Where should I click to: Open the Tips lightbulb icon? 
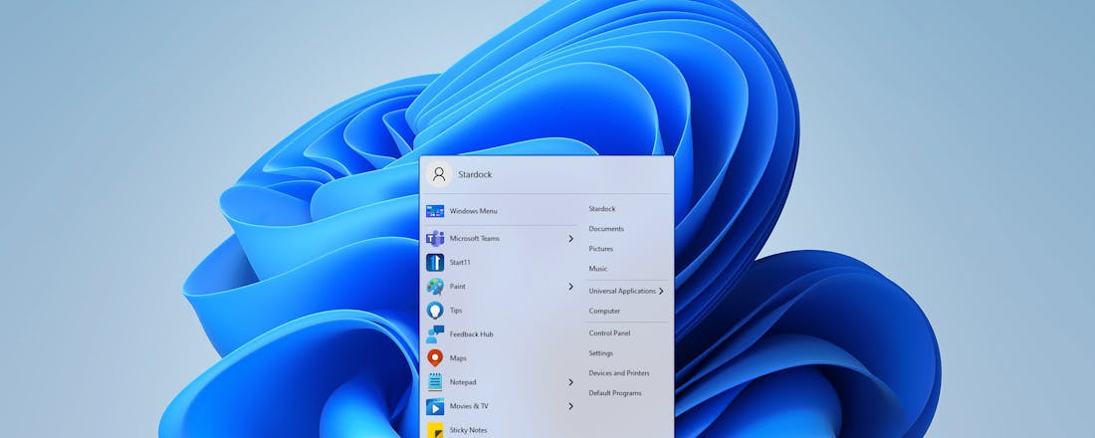pyautogui.click(x=435, y=311)
